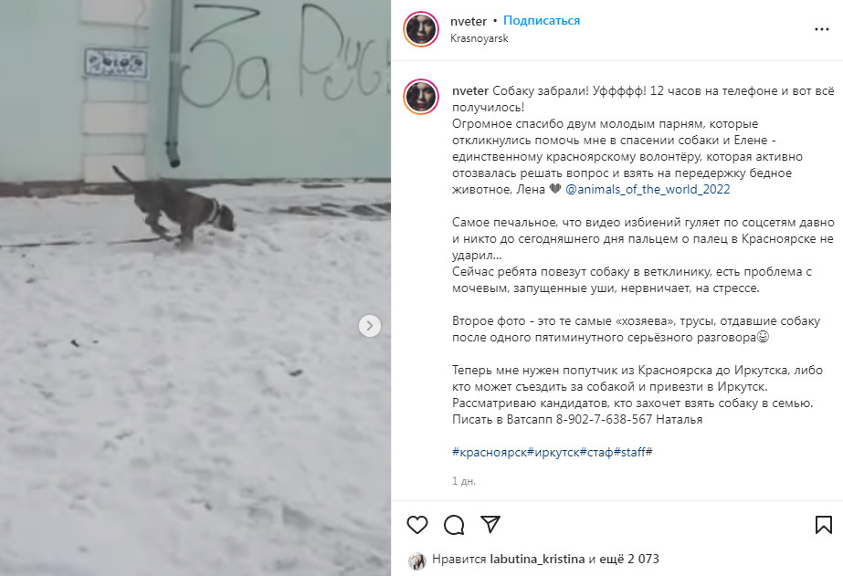Screen dimensions: 843x576
Task: View the list of 2 073 other likes
Action: coord(629,559)
